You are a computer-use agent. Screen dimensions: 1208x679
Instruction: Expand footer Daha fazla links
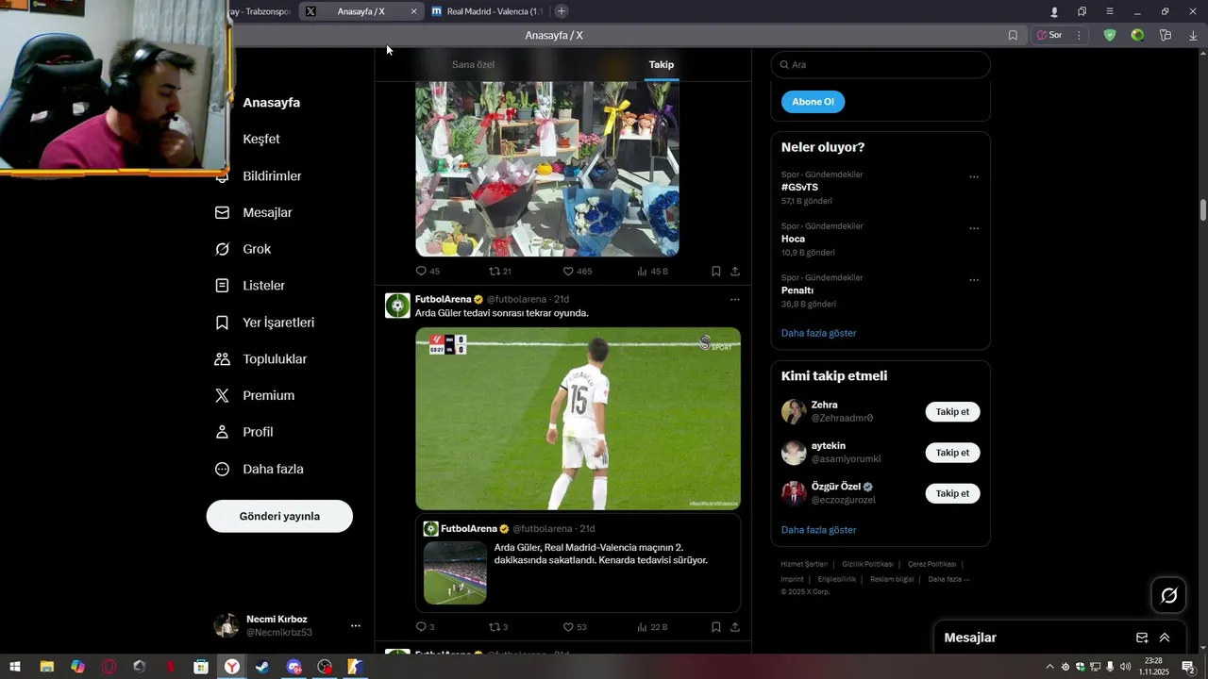[x=948, y=579]
